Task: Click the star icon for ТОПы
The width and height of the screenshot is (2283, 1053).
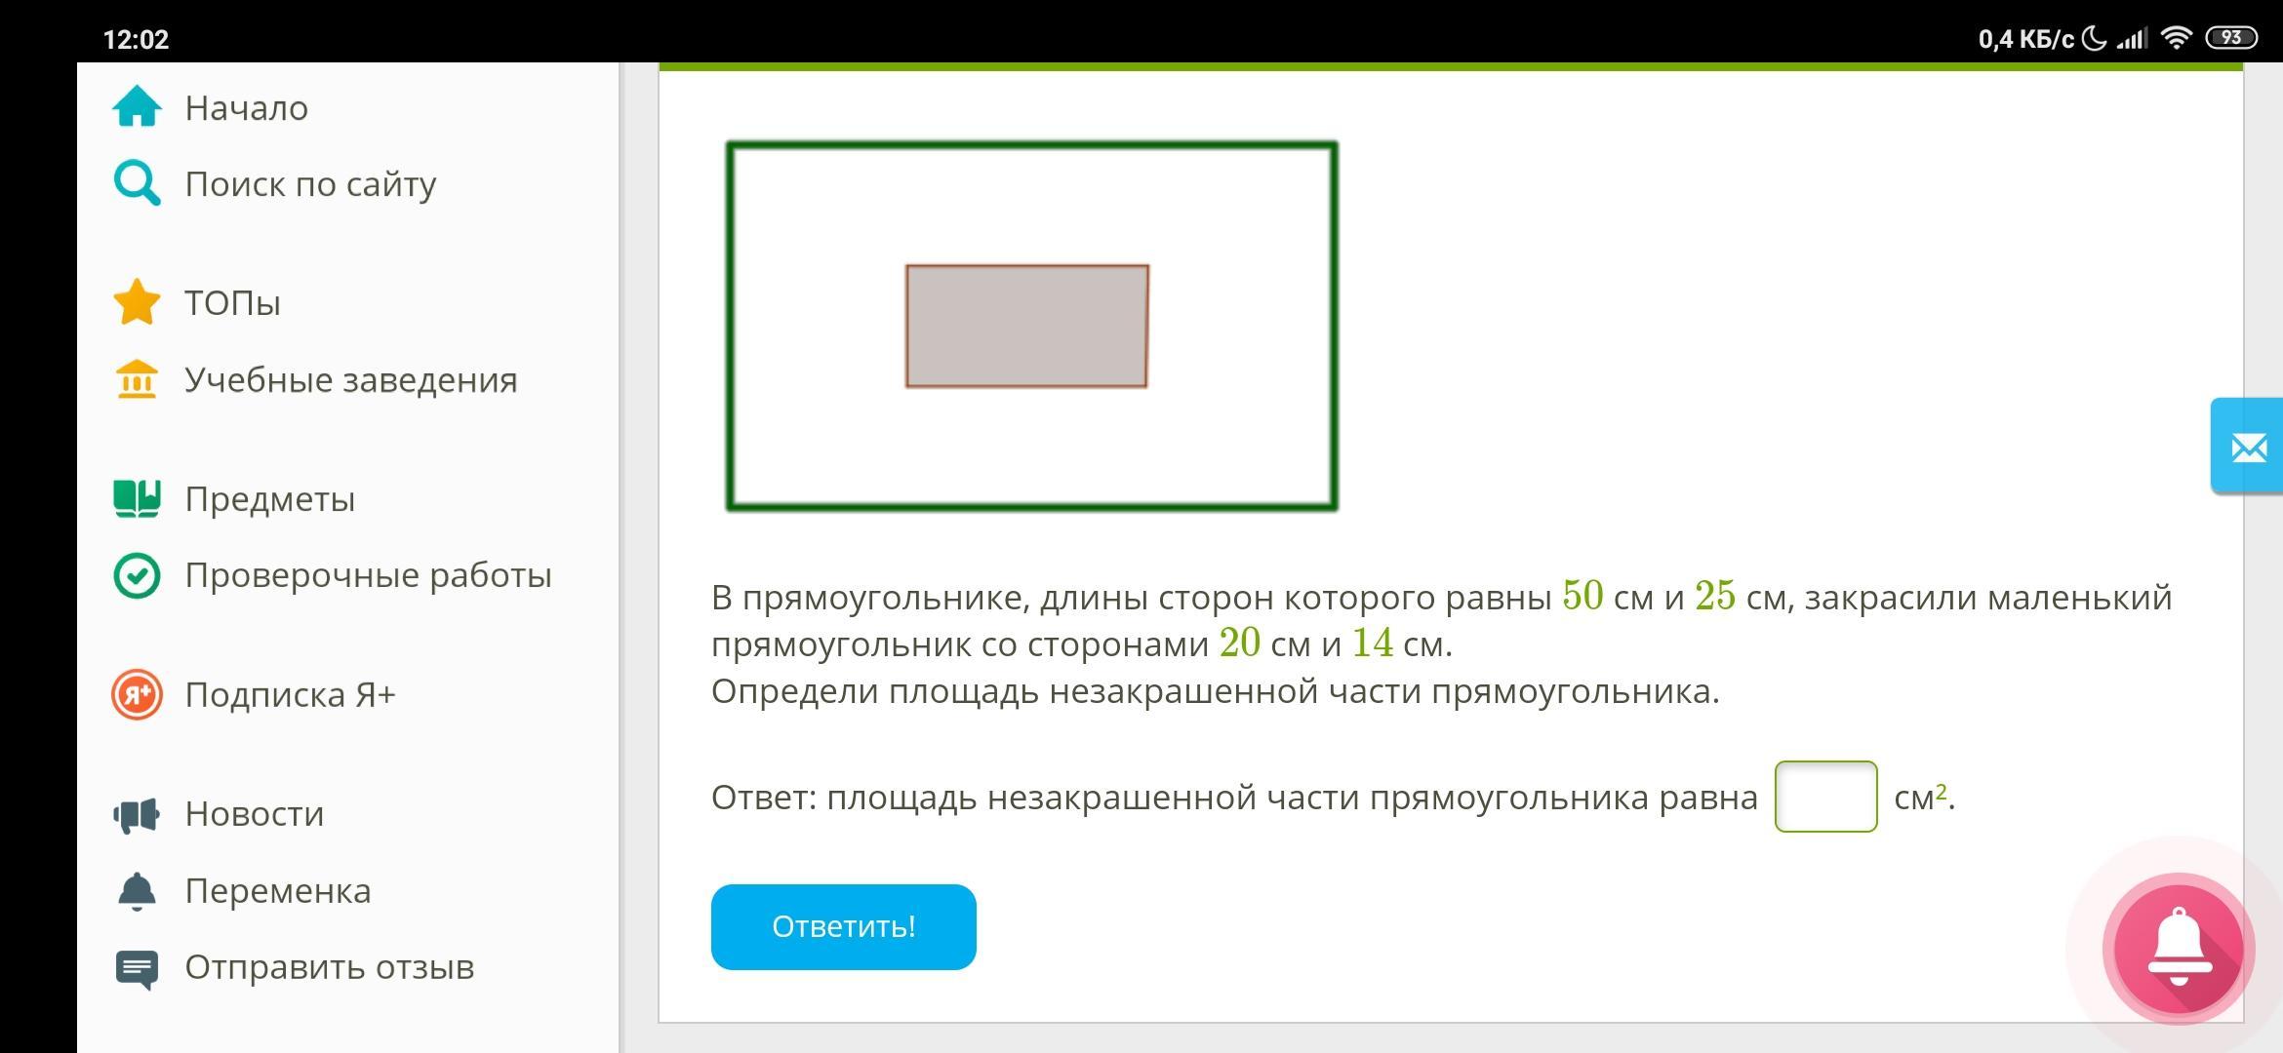Action: (x=137, y=302)
